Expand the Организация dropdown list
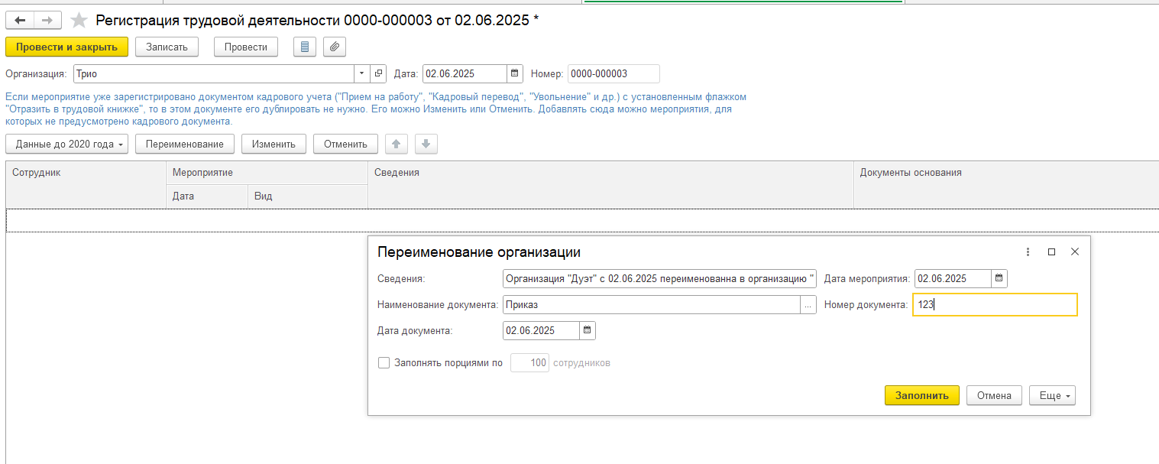 pos(362,74)
